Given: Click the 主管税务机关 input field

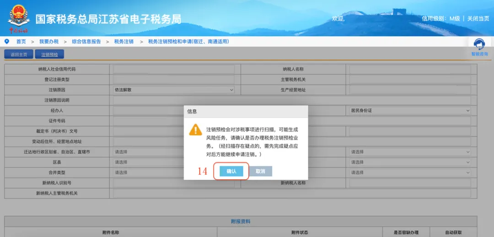Looking at the screenshot, I should (x=410, y=80).
